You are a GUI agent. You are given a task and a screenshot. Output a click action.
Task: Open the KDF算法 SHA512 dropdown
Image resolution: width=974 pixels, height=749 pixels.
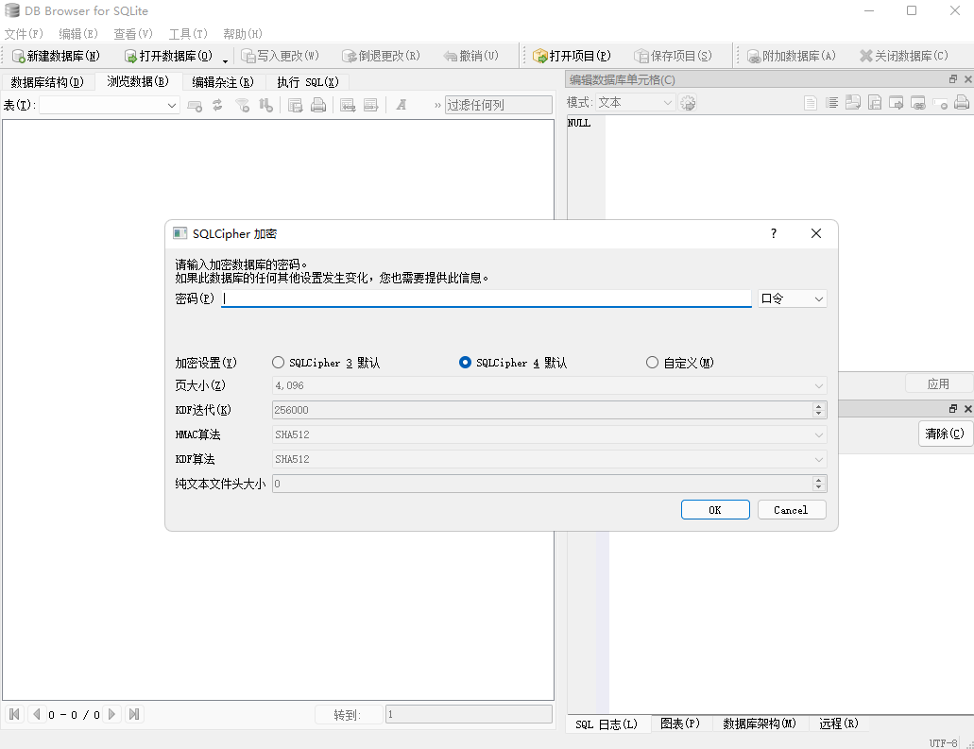tap(549, 460)
